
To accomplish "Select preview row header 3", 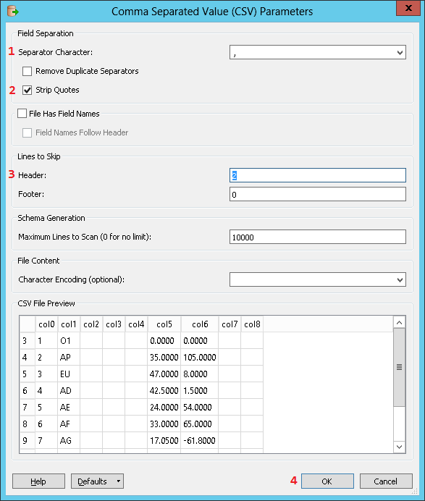I will click(28, 341).
